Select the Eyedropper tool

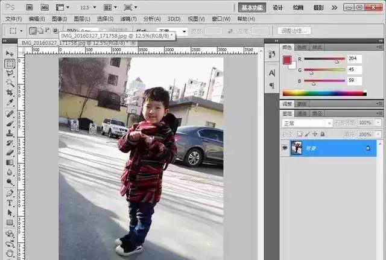click(x=10, y=103)
